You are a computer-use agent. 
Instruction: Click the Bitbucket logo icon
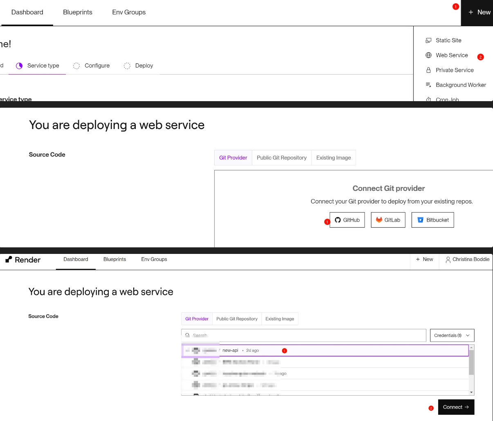click(420, 220)
